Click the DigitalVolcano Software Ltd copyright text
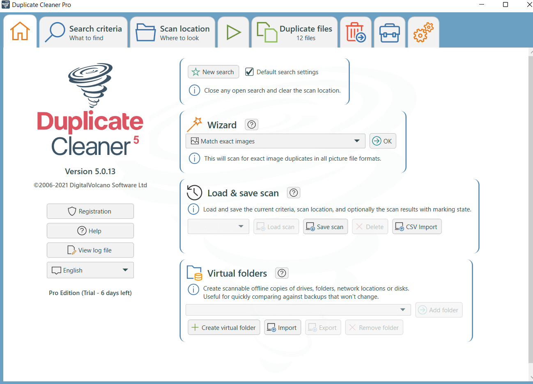 90,185
